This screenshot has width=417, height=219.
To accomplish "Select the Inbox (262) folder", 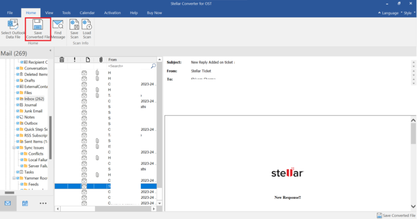I will pyautogui.click(x=34, y=99).
